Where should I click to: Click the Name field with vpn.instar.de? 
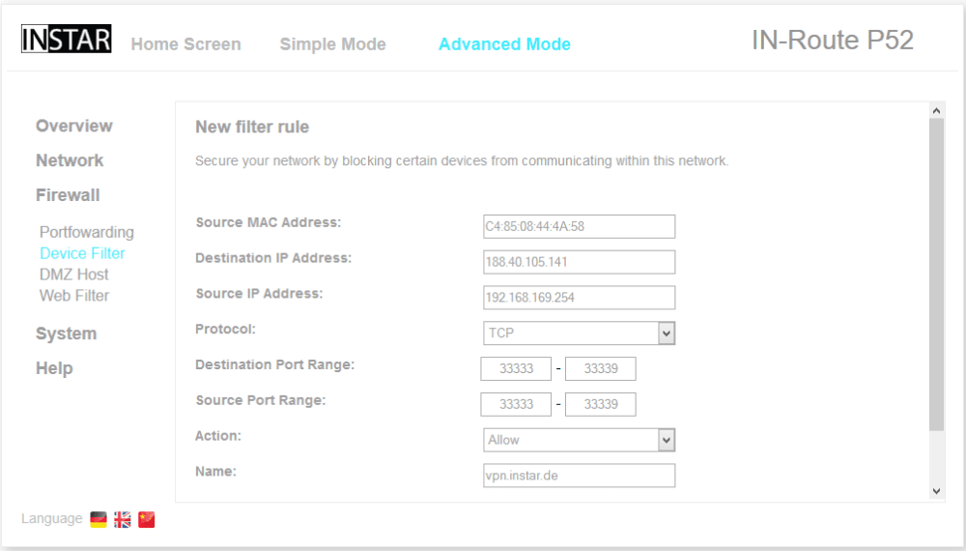pos(579,476)
